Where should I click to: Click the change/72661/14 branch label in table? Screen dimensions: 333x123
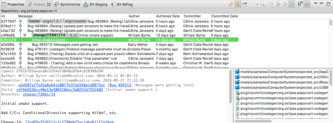pyautogui.click(x=49, y=35)
